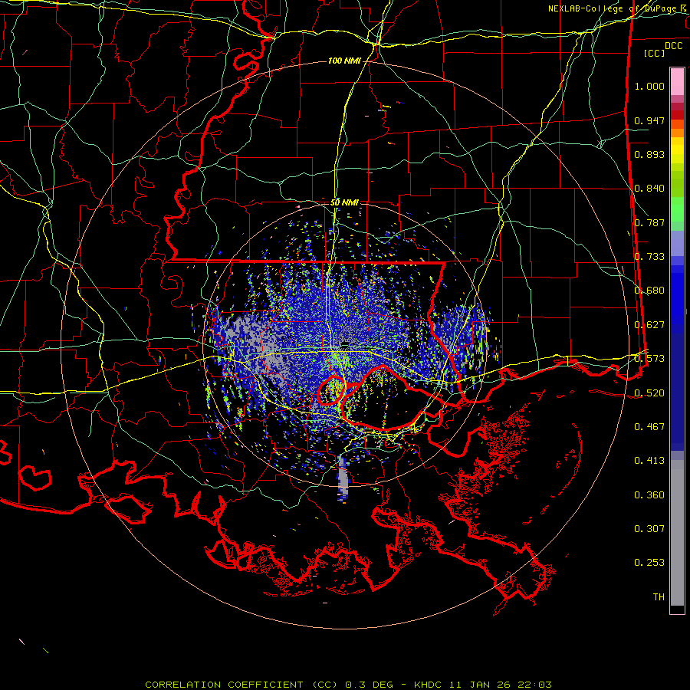Click the TH threshold label
This screenshot has height=690, width=690.
pyautogui.click(x=659, y=597)
